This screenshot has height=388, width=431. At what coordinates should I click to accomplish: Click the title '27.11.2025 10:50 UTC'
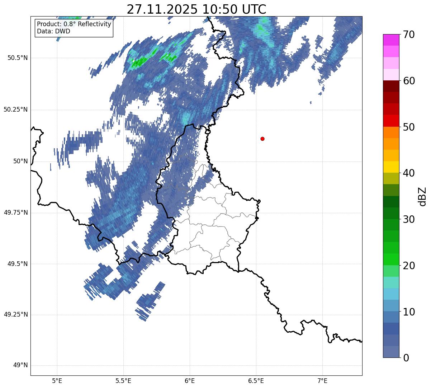pyautogui.click(x=196, y=9)
